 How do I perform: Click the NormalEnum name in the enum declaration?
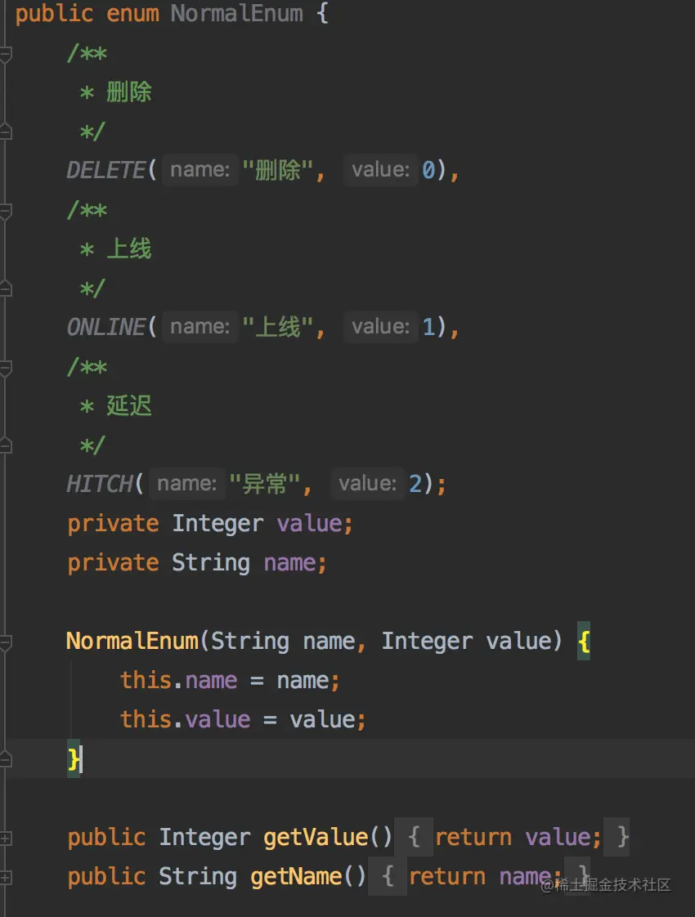point(236,13)
